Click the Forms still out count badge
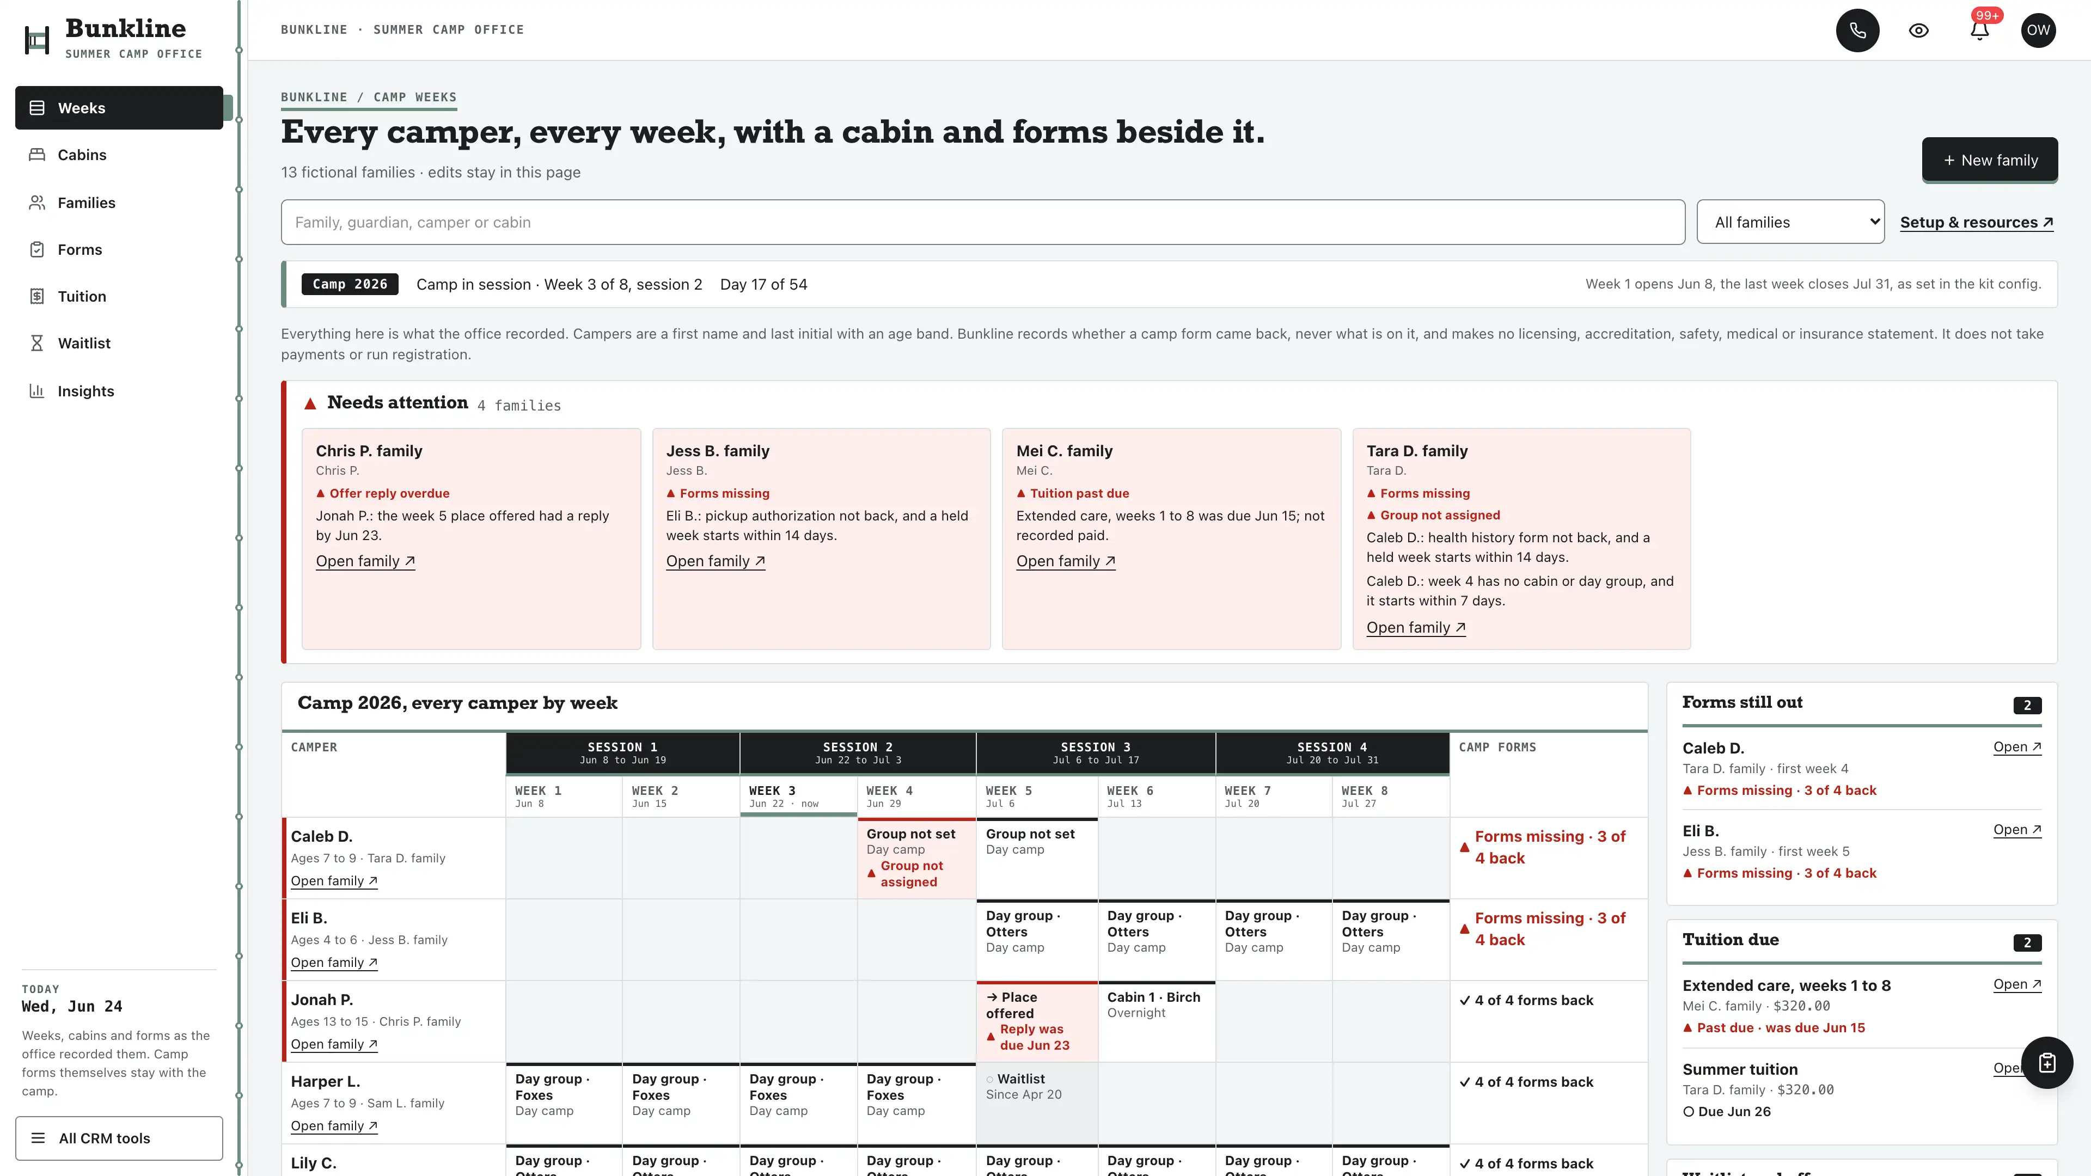Screen dimensions: 2091x1176 pyautogui.click(x=2027, y=705)
